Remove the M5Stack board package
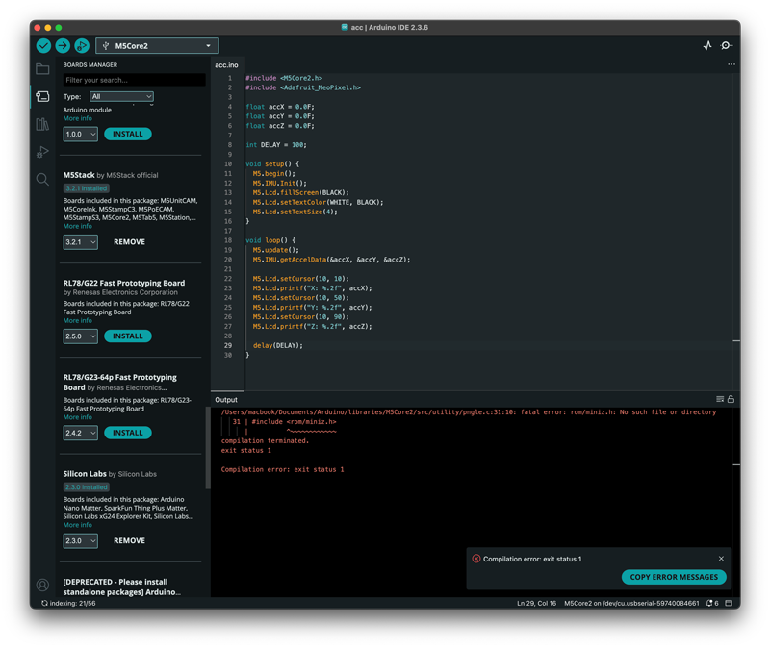This screenshot has height=648, width=770. [129, 242]
